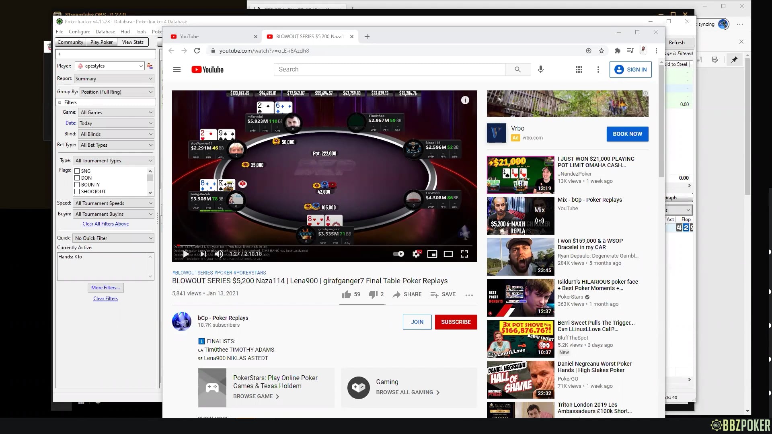Bookmark the page with the star icon
Image resolution: width=772 pixels, height=434 pixels.
pyautogui.click(x=602, y=51)
